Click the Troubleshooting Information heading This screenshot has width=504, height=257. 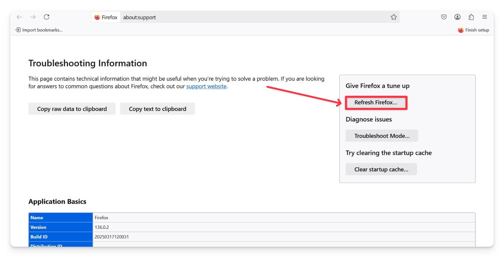click(x=88, y=63)
